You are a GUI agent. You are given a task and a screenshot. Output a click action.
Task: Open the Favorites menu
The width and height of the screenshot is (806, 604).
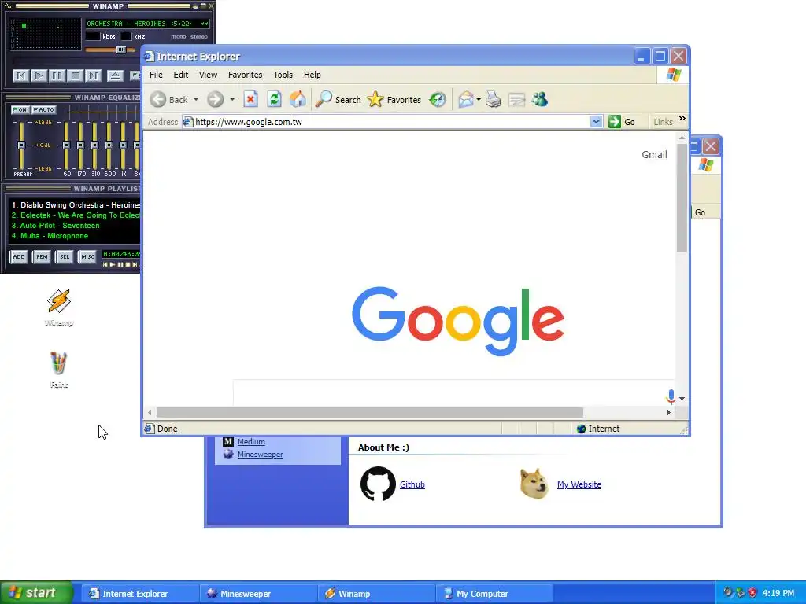pos(246,75)
